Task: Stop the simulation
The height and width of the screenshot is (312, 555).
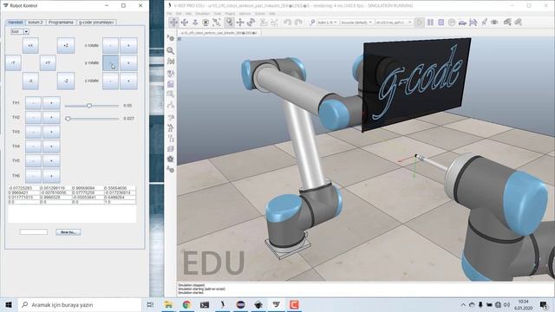Action: coord(441,23)
